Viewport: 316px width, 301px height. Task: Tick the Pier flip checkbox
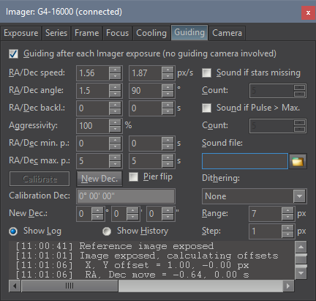click(133, 176)
